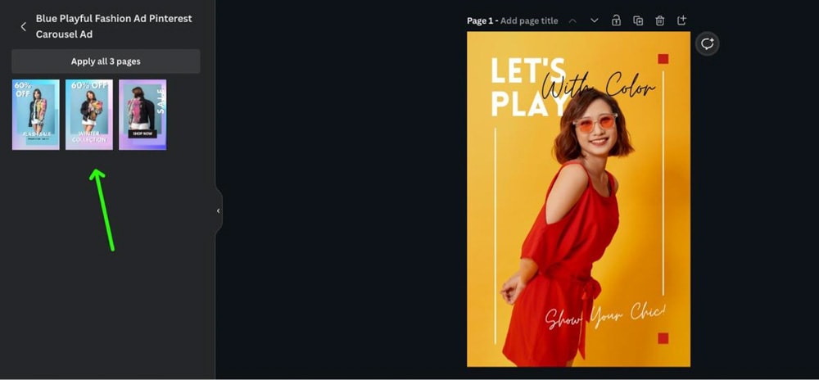Select the Show Your Chic! text
Image resolution: width=819 pixels, height=380 pixels.
[605, 316]
